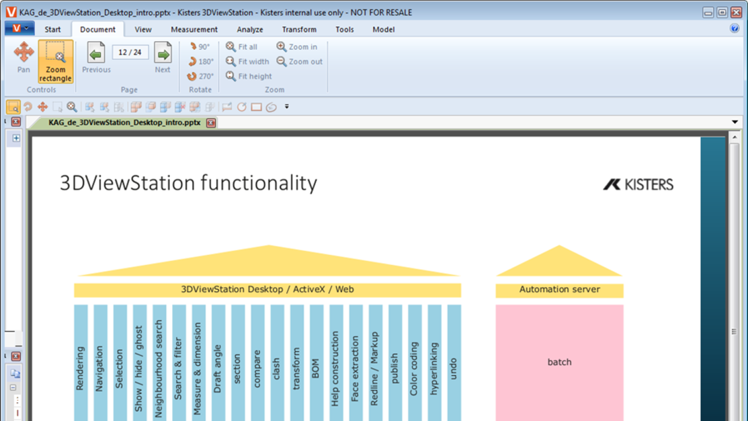Close the KAG_de_3DViewStation_Desktop_intro.pptx document tab
The width and height of the screenshot is (748, 421).
click(211, 122)
